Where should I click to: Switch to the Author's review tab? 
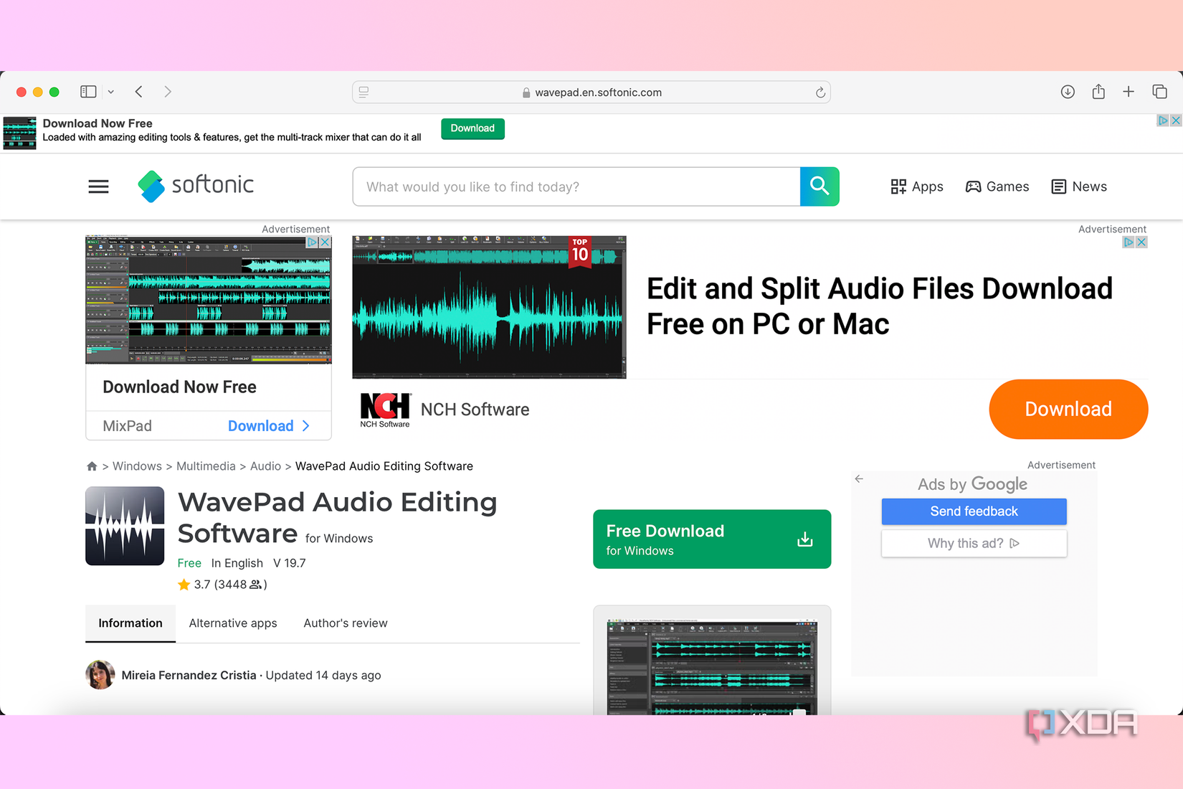346,623
